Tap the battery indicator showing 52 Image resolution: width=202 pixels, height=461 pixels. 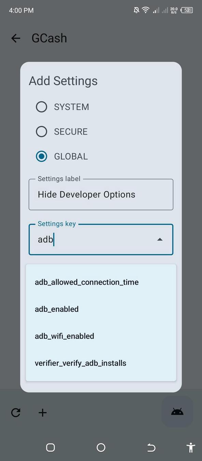click(x=186, y=10)
